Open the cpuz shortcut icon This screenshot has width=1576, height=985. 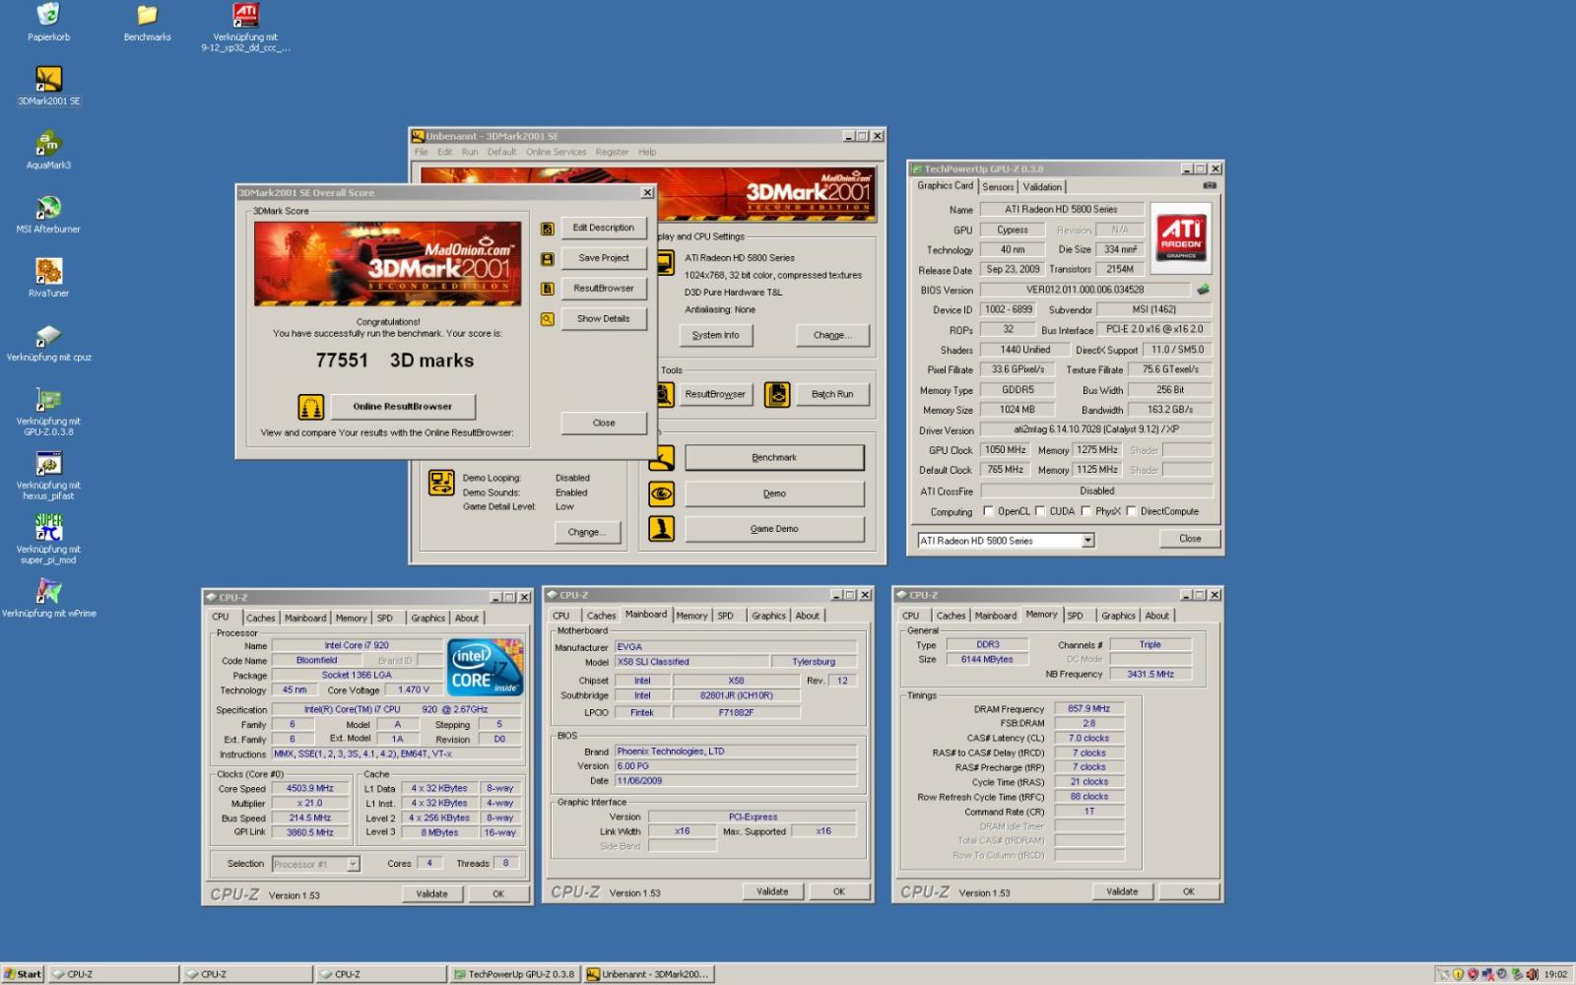tap(48, 335)
